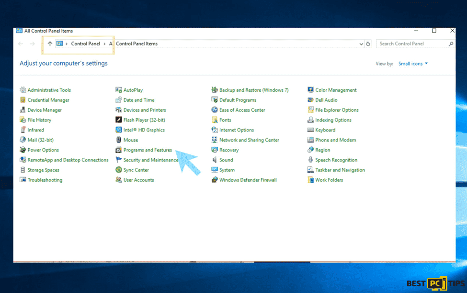Viewport: 467px width, 293px height.
Task: Click the Programs and Features icon
Action: pyautogui.click(x=118, y=150)
